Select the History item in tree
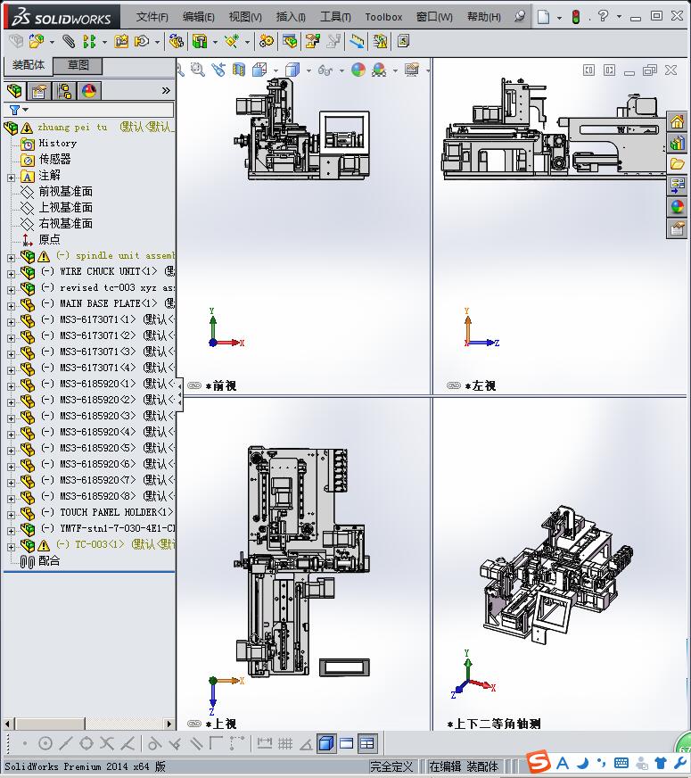Image resolution: width=691 pixels, height=778 pixels. pos(57,143)
